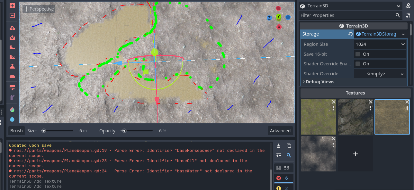Select the terrain Color paint tool
The width and height of the screenshot is (414, 190).
pyautogui.click(x=12, y=110)
